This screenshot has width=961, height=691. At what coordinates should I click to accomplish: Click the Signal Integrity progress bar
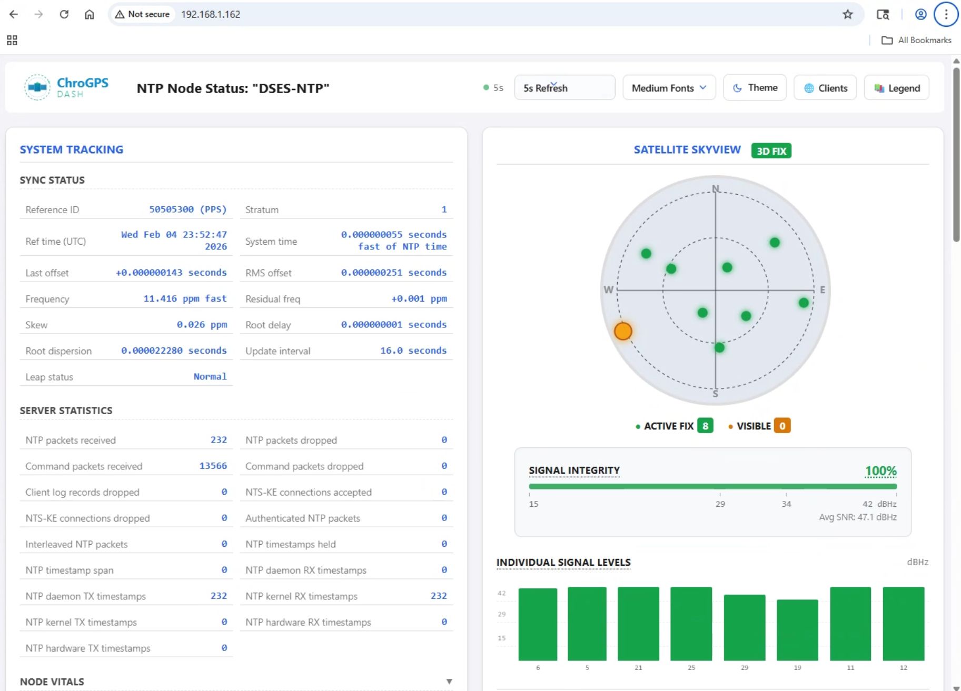coord(712,486)
